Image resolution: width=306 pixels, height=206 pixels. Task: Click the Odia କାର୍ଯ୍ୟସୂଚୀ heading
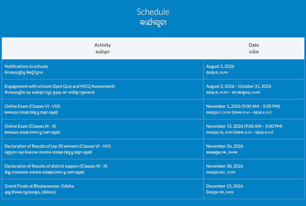coord(153,22)
